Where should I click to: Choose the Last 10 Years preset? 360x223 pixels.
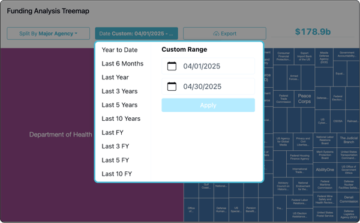point(121,118)
